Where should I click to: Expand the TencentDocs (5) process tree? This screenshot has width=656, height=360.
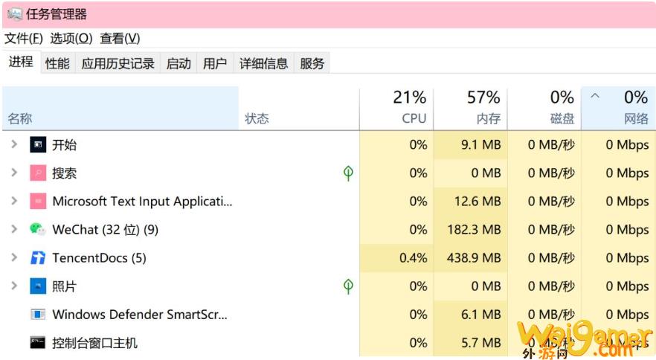tap(14, 258)
